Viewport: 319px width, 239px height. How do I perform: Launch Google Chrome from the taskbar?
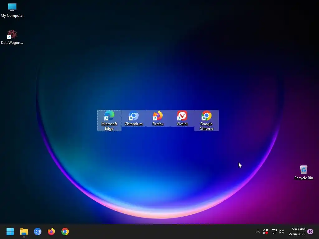pyautogui.click(x=65, y=232)
